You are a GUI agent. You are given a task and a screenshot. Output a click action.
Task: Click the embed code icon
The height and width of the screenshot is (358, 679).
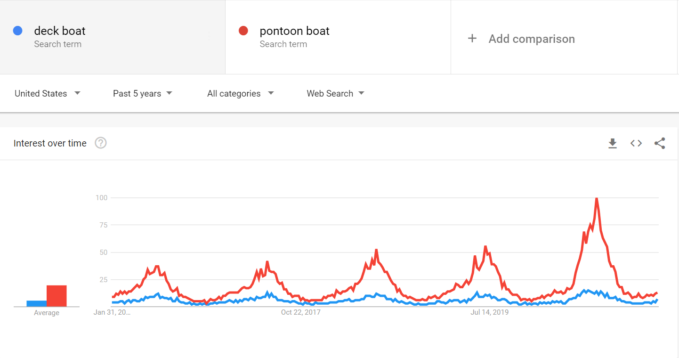point(636,143)
